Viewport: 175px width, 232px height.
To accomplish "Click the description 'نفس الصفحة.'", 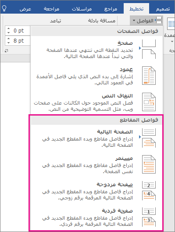I will pos(118,172).
